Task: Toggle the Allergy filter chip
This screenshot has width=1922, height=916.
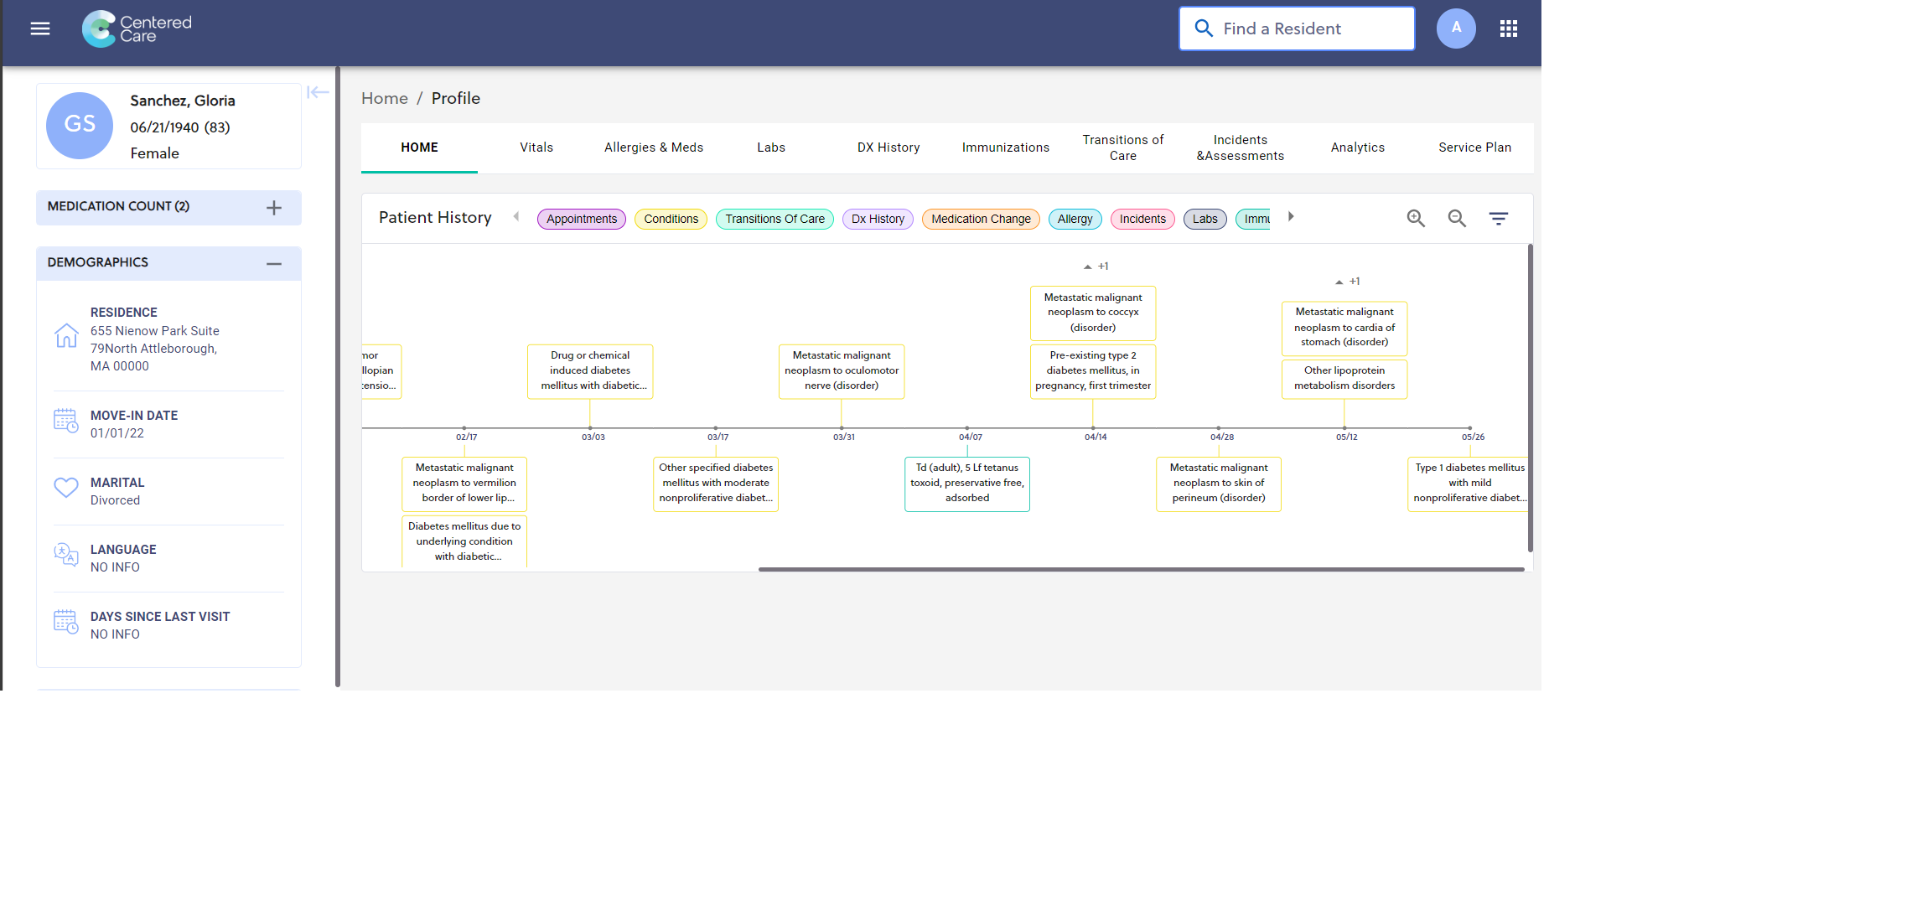Action: click(1075, 219)
